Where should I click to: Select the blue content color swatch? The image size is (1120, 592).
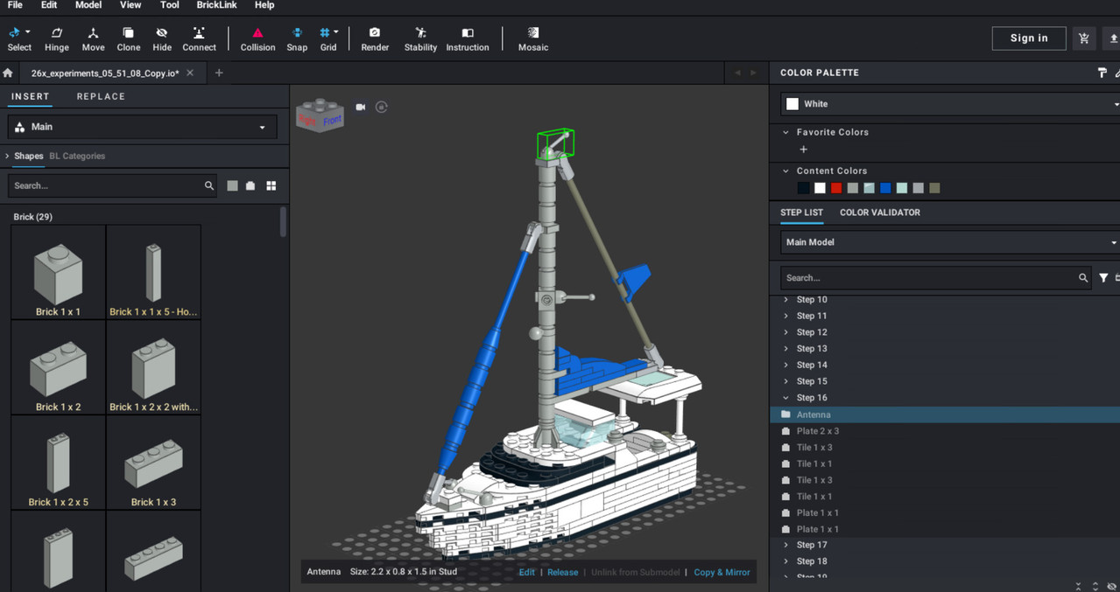[x=885, y=188]
